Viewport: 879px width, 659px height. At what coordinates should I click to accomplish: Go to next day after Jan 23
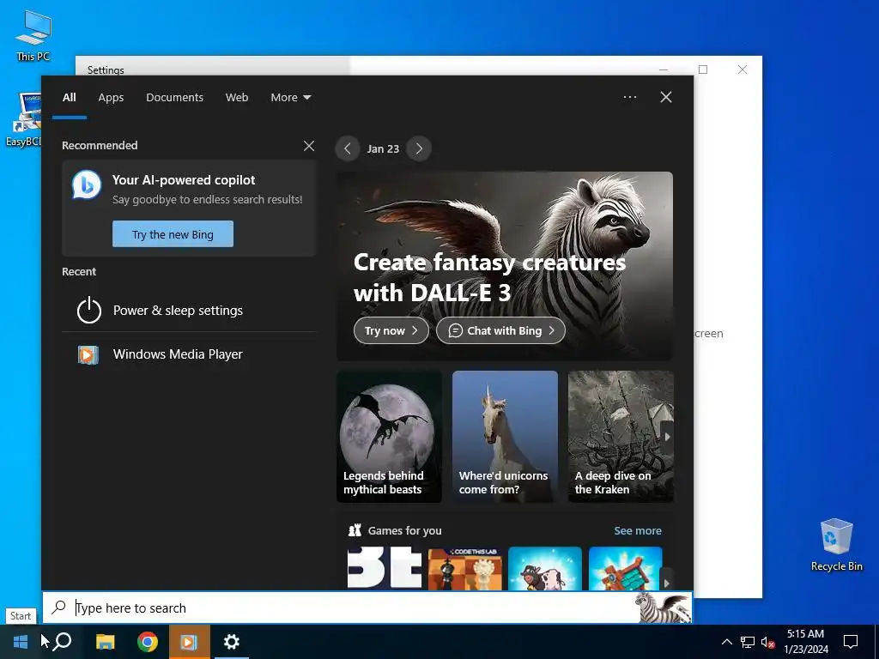(x=419, y=148)
